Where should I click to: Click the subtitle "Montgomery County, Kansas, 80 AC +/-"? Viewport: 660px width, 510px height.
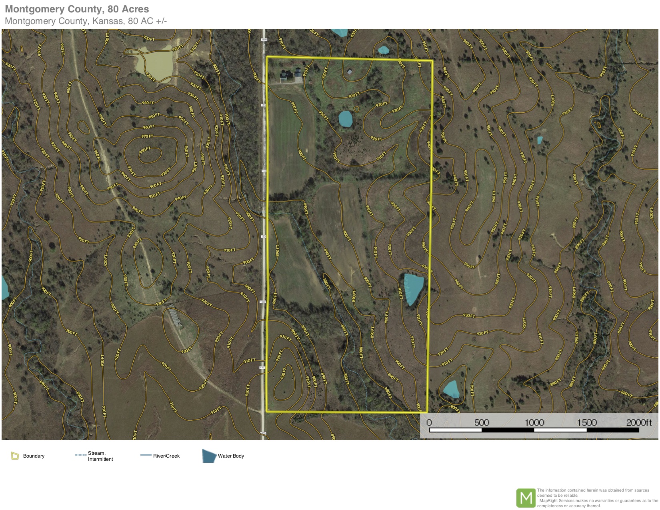[86, 21]
